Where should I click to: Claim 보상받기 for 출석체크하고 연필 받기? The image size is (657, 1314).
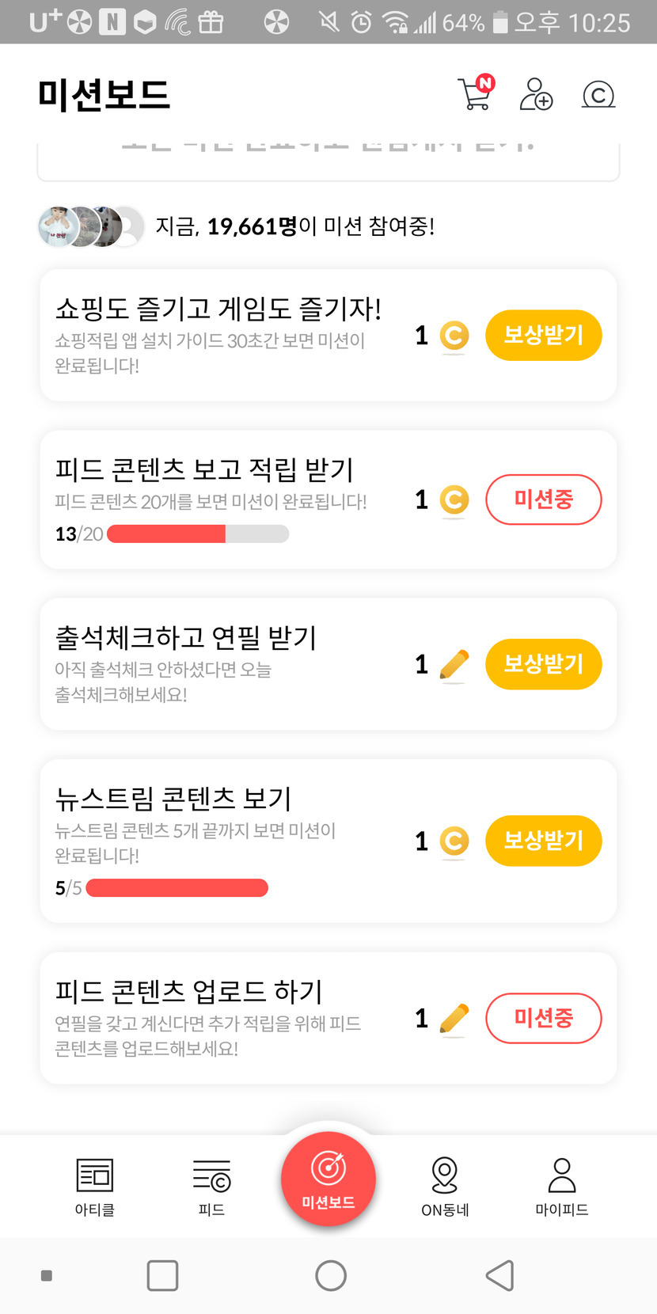coord(543,664)
